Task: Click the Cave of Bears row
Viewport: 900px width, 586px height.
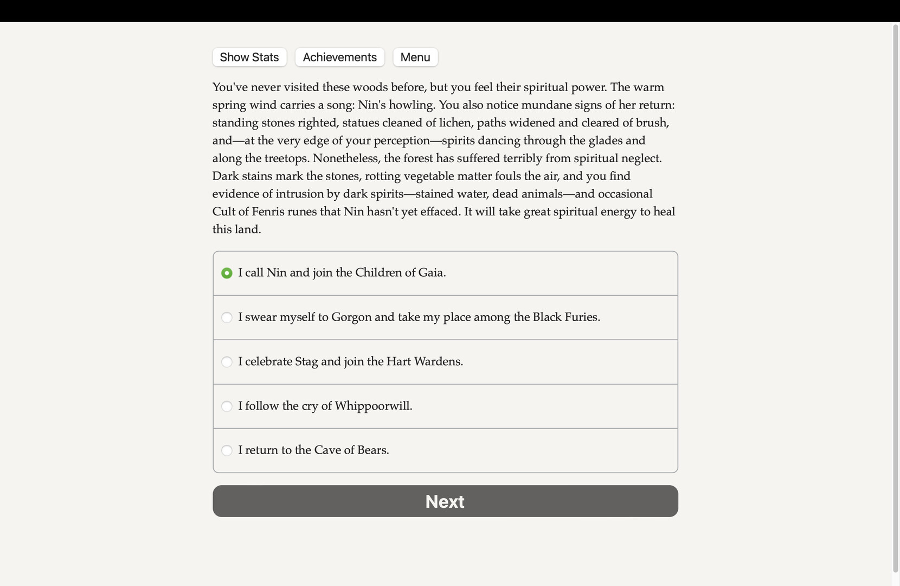Action: (x=445, y=450)
